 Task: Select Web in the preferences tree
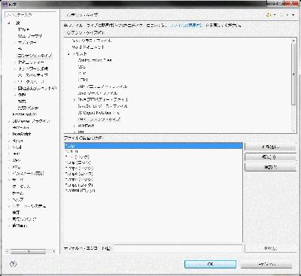click(x=17, y=160)
